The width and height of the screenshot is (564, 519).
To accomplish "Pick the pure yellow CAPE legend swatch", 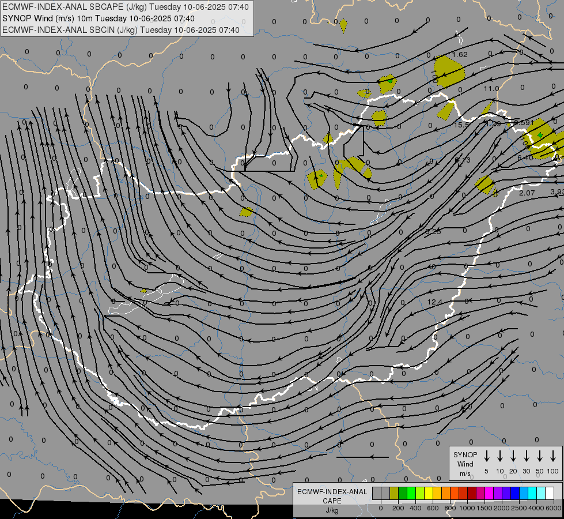I will pos(429,493).
